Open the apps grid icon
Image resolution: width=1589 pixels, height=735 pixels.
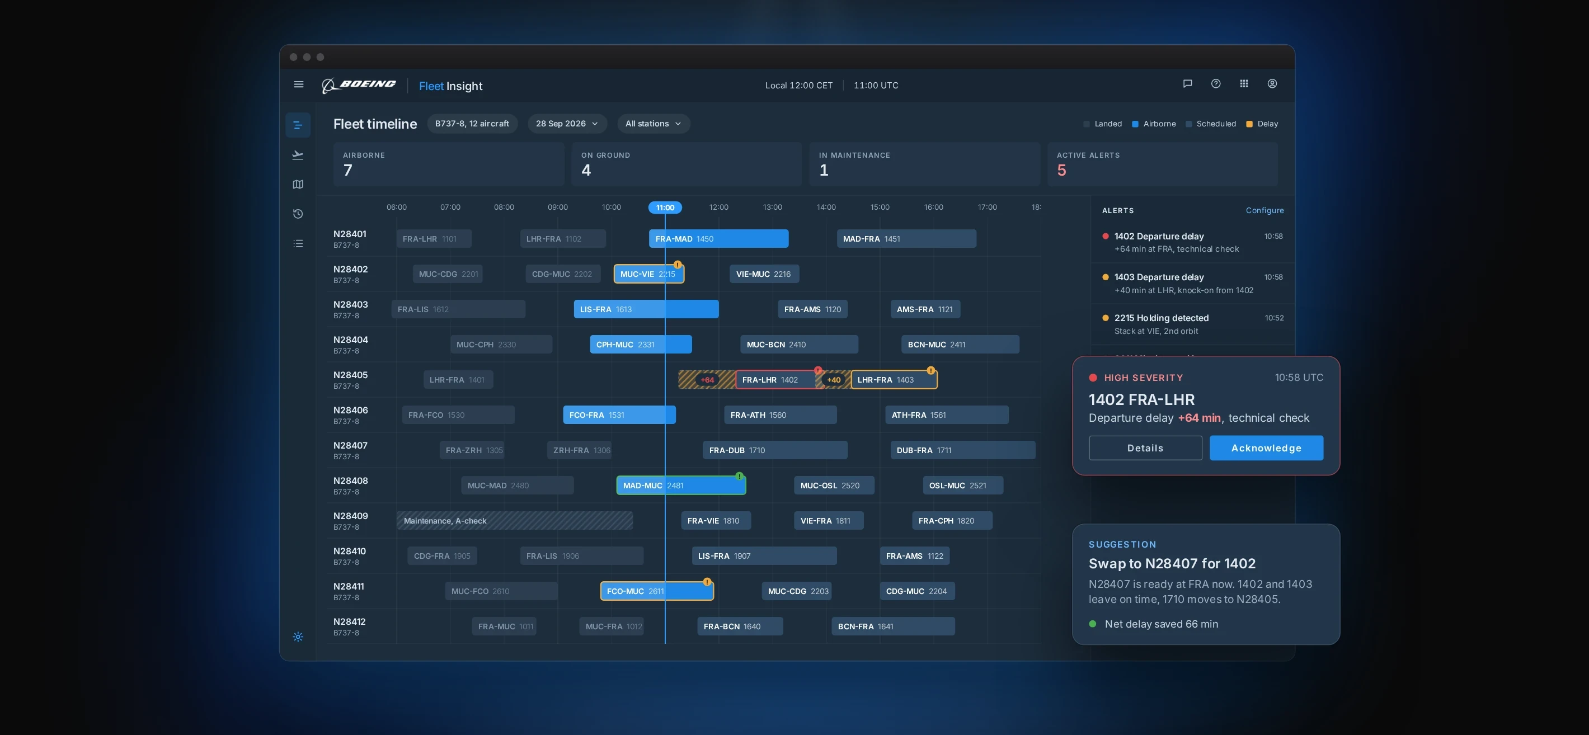pos(1244,84)
